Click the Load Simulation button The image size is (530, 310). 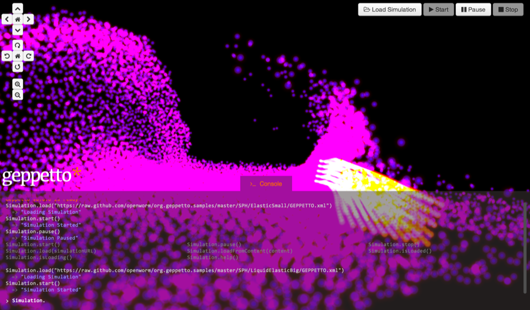click(390, 9)
